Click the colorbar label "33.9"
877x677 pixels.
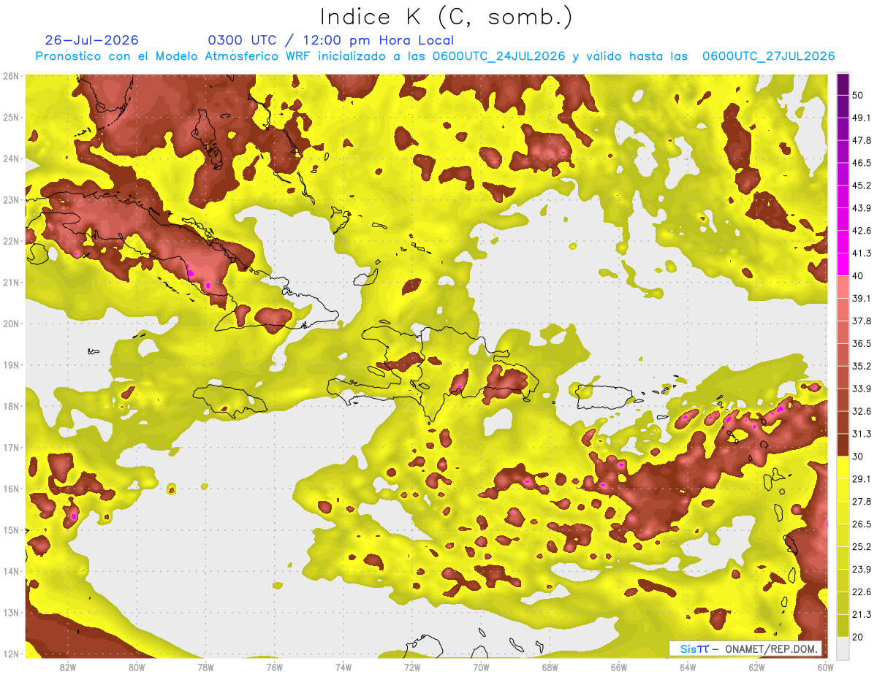coord(862,389)
